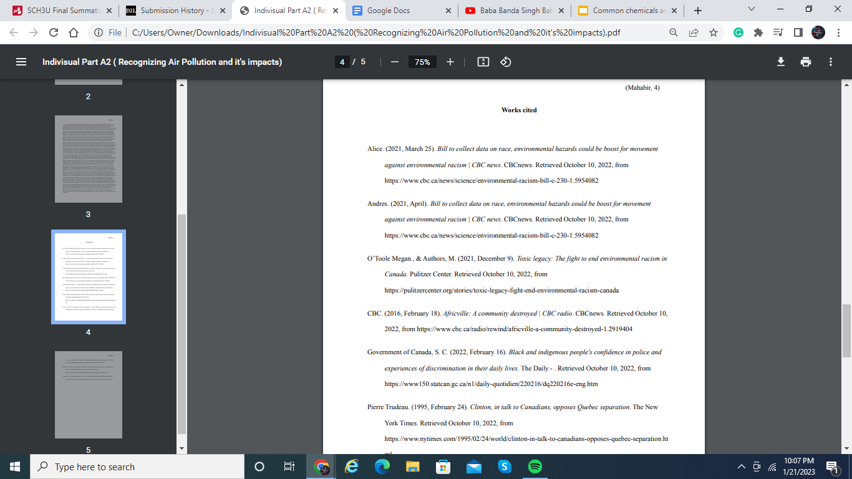The height and width of the screenshot is (479, 852).
Task: Click the '(Mahabir, 4)' page header text
Action: coord(642,87)
